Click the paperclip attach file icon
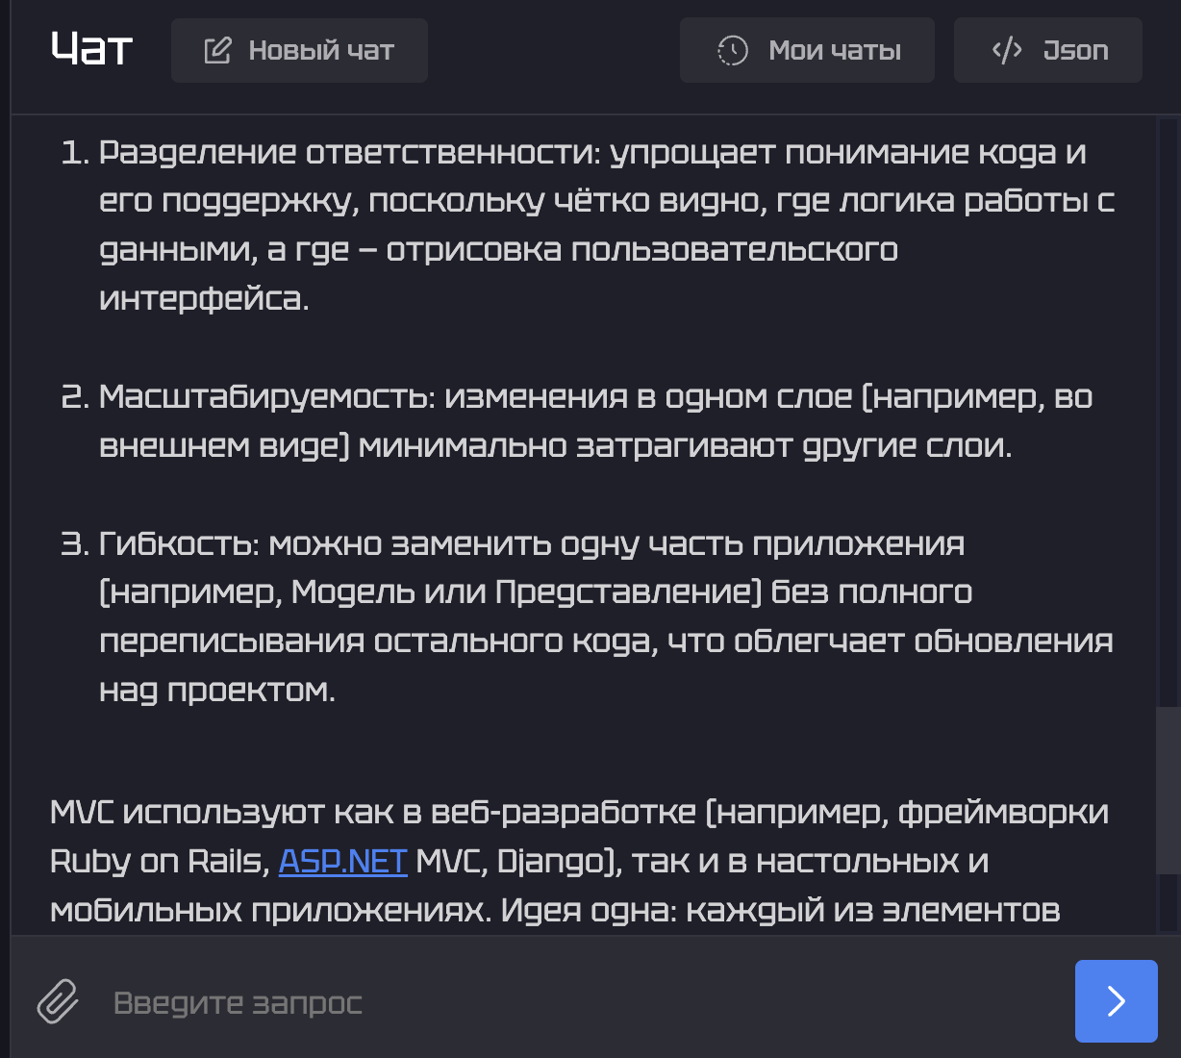The height and width of the screenshot is (1058, 1181). (58, 1001)
